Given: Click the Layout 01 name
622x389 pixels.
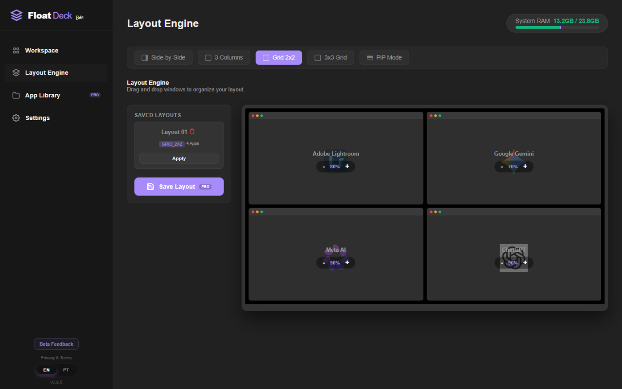Looking at the screenshot, I should tap(174, 132).
